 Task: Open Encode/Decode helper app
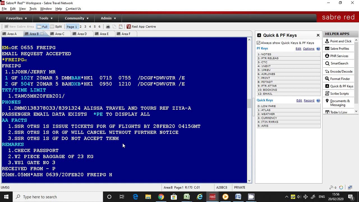339,72
